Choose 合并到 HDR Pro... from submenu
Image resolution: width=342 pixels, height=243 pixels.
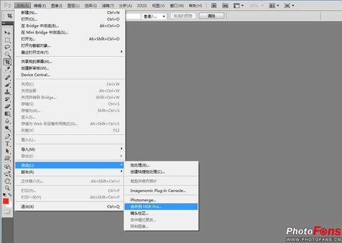(161, 206)
